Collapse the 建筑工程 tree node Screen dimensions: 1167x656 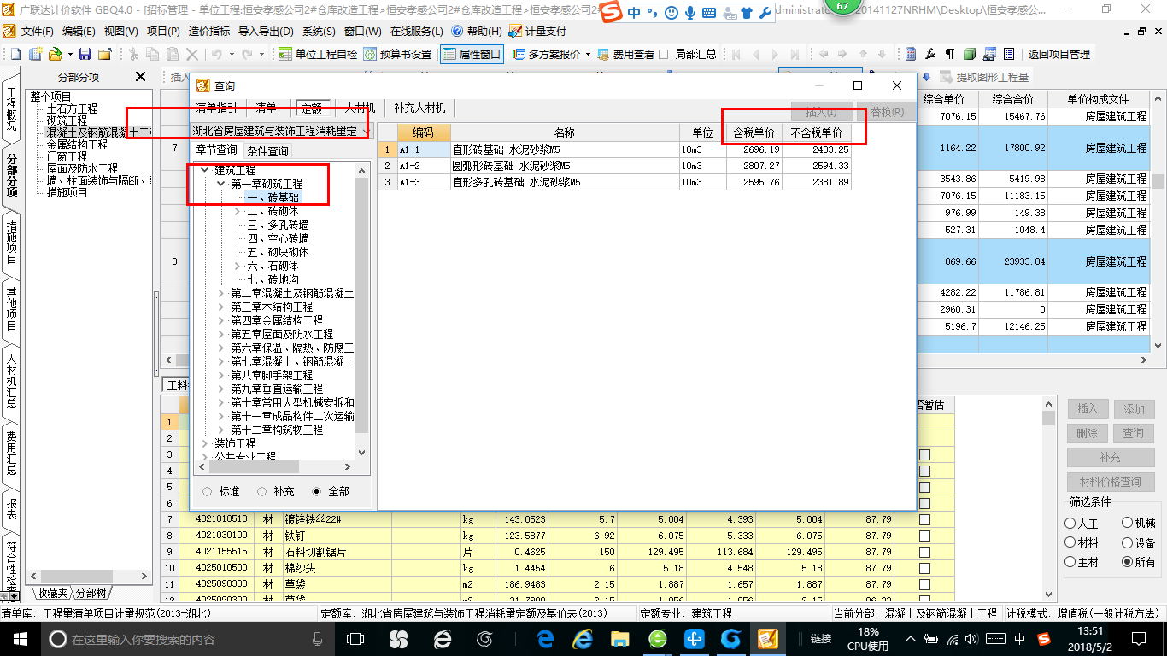coord(204,170)
